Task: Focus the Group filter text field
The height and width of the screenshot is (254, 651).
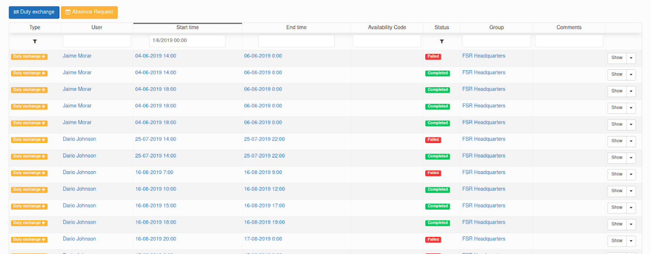Action: 496,41
